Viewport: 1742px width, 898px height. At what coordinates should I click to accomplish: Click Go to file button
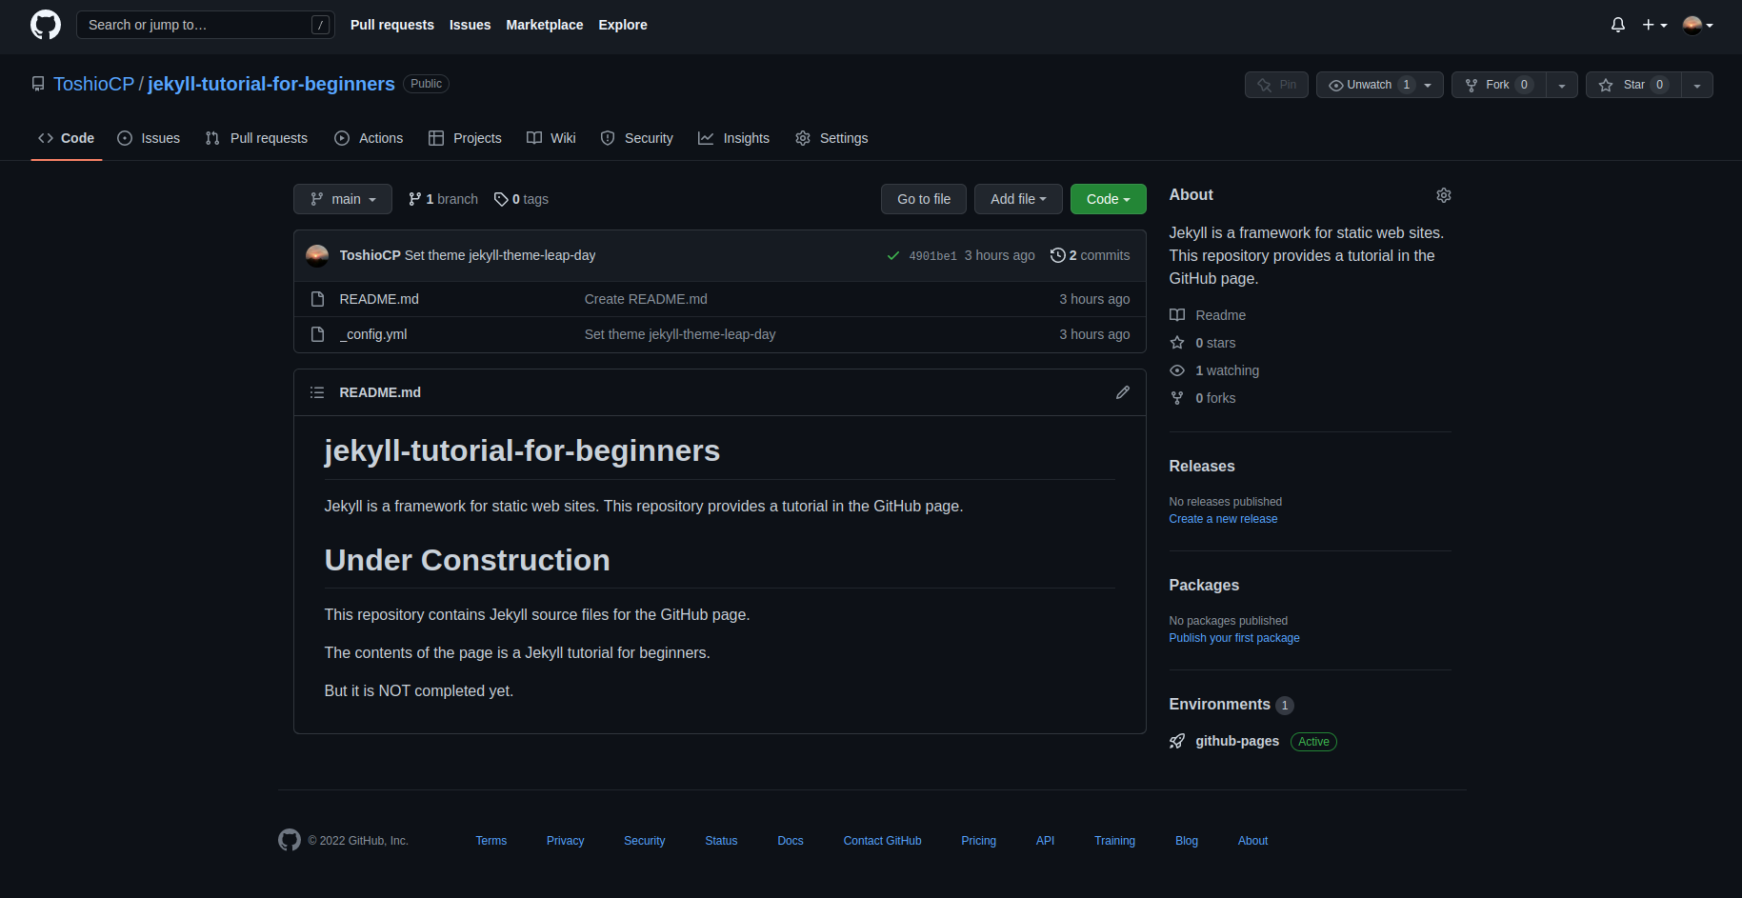(x=924, y=199)
